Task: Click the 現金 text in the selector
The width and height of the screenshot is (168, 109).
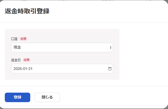Action: 17,48
